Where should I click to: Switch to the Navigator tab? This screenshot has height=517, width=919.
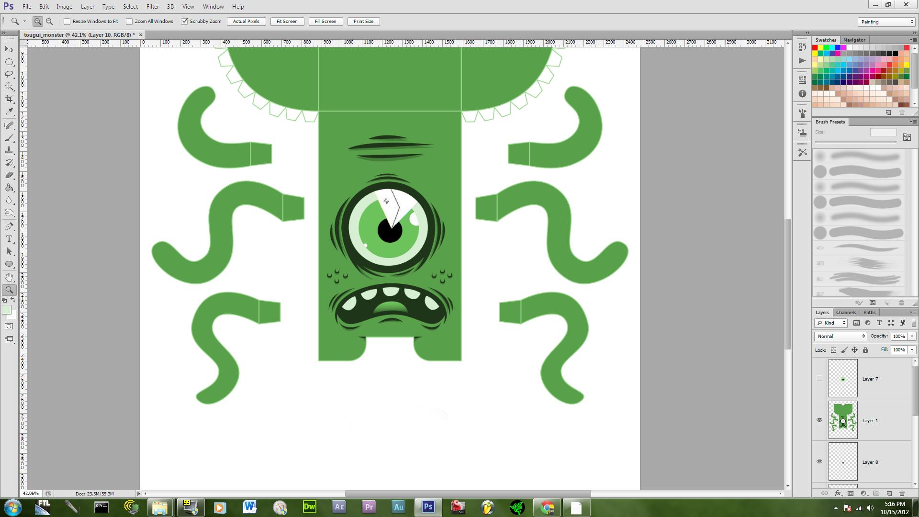click(854, 40)
